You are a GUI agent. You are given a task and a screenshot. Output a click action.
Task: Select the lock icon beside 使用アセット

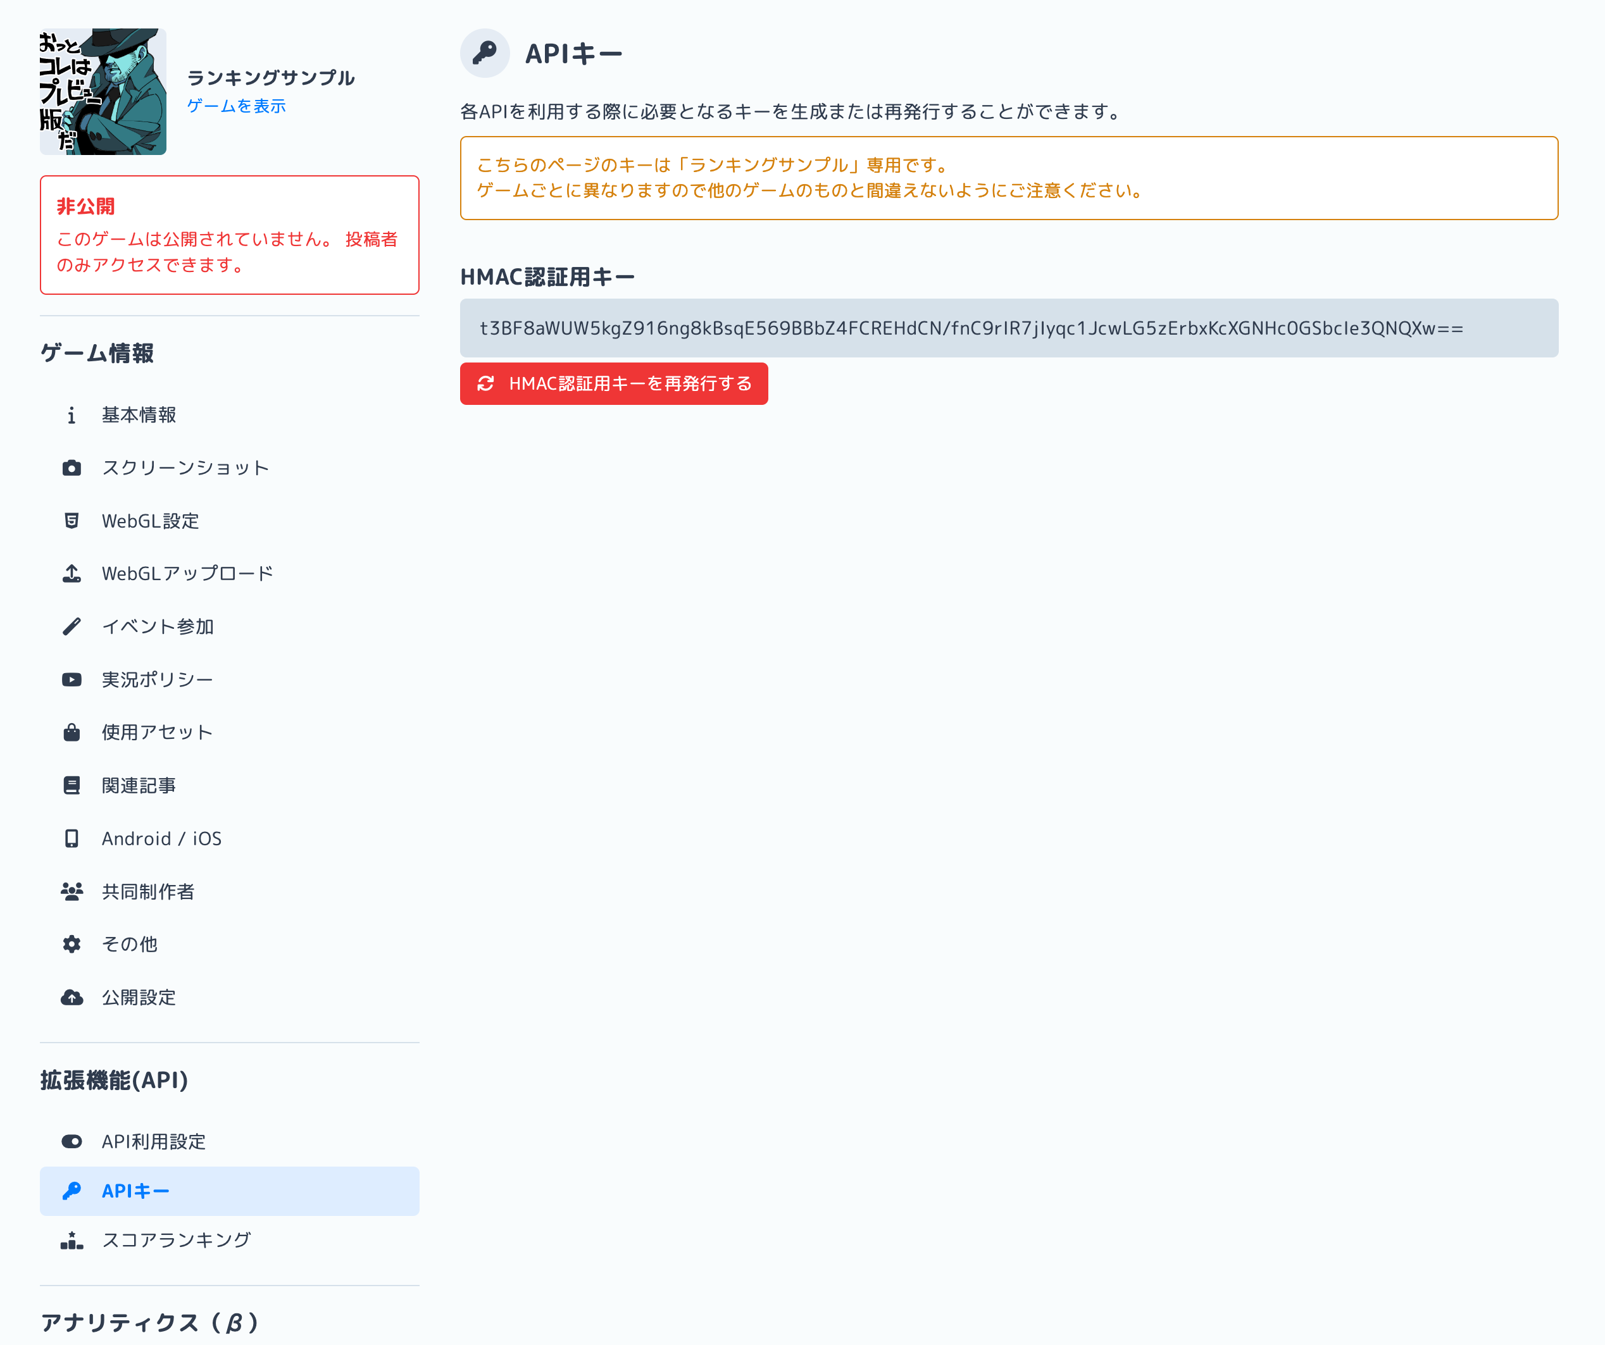pyautogui.click(x=72, y=731)
